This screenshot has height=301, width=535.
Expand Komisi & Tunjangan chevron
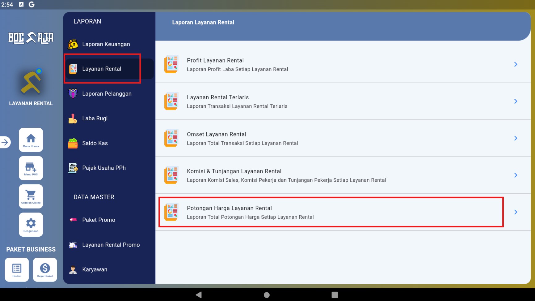tap(516, 175)
